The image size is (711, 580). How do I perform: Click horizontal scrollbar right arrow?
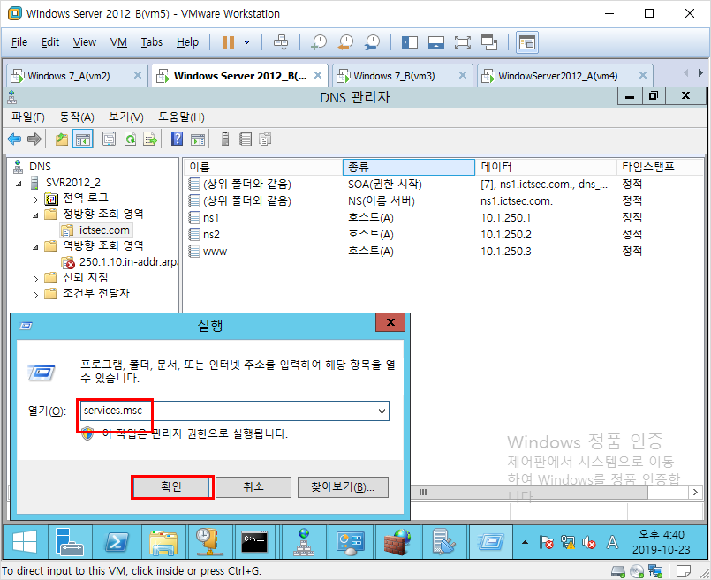695,492
